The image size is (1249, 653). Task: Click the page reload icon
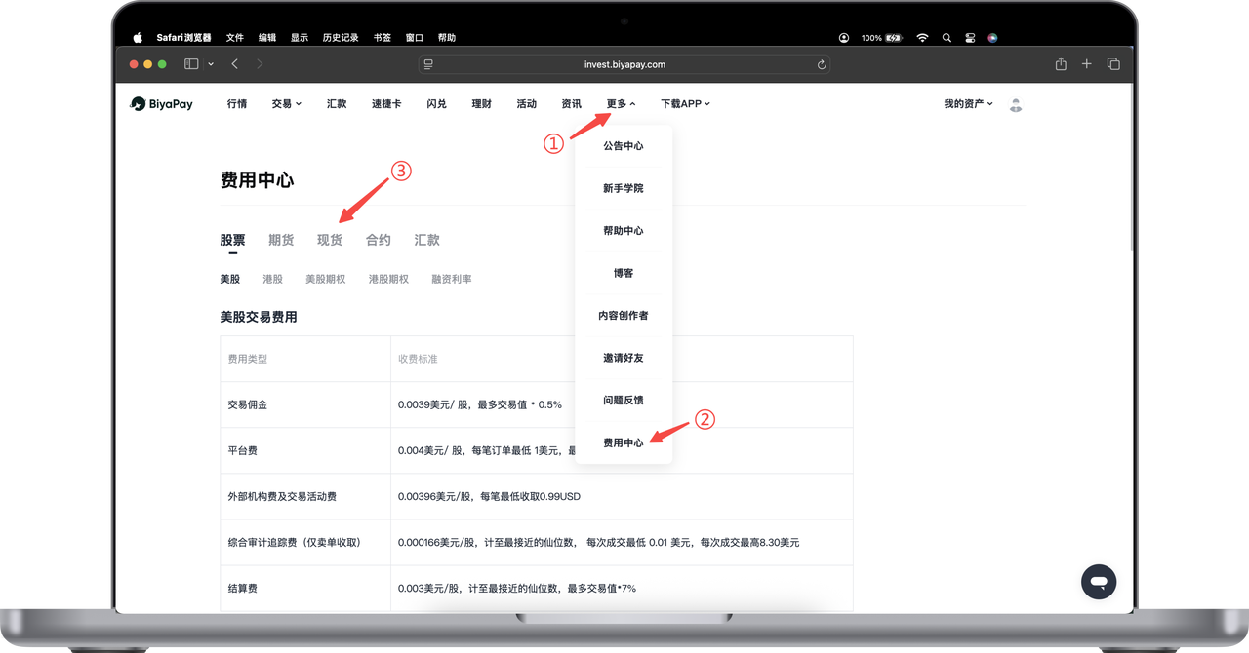822,64
